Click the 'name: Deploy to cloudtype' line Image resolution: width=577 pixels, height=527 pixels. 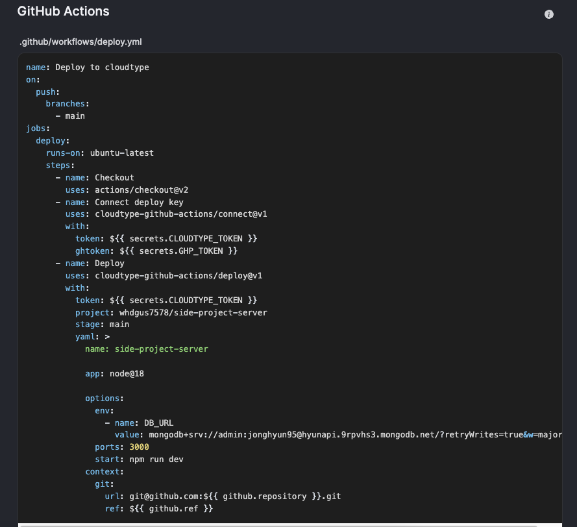(87, 67)
